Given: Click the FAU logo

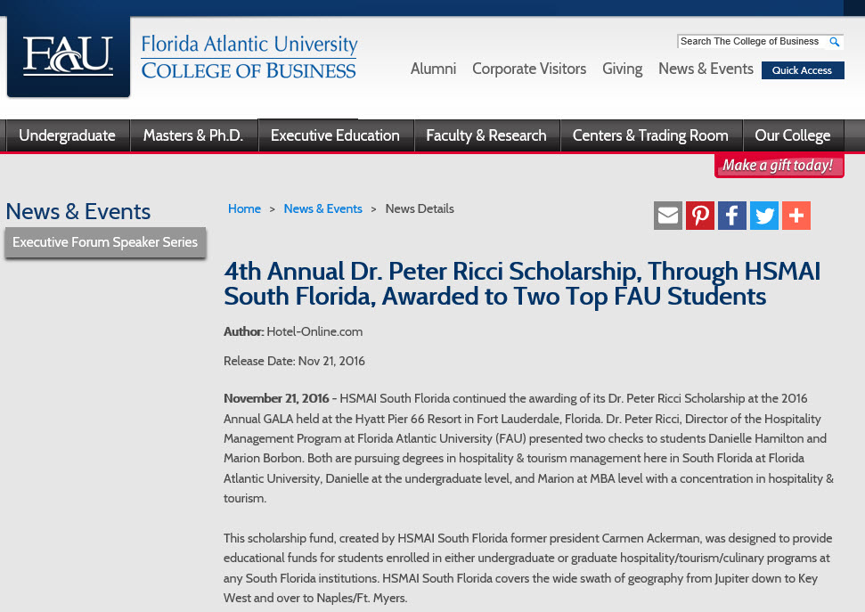Looking at the screenshot, I should (x=69, y=56).
